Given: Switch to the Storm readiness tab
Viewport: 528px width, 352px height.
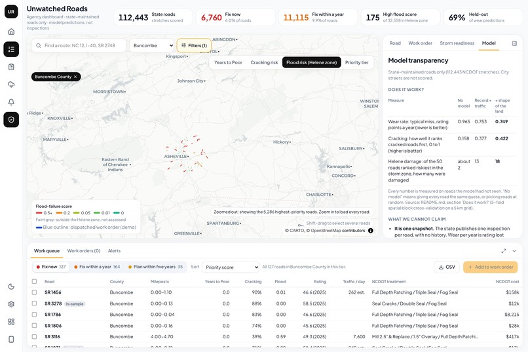Looking at the screenshot, I should [457, 43].
